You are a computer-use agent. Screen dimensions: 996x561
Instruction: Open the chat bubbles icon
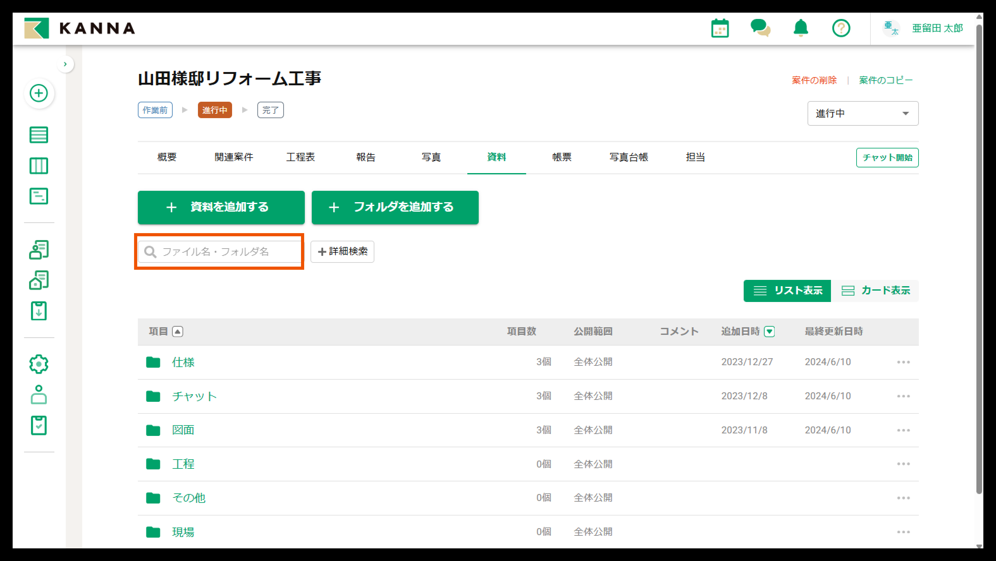click(x=760, y=28)
